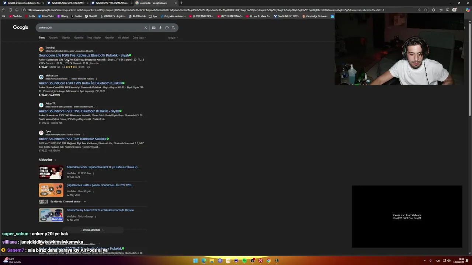The width and height of the screenshot is (472, 265).
Task: Expand the Araçlar tools dropdown
Action: 173,38
